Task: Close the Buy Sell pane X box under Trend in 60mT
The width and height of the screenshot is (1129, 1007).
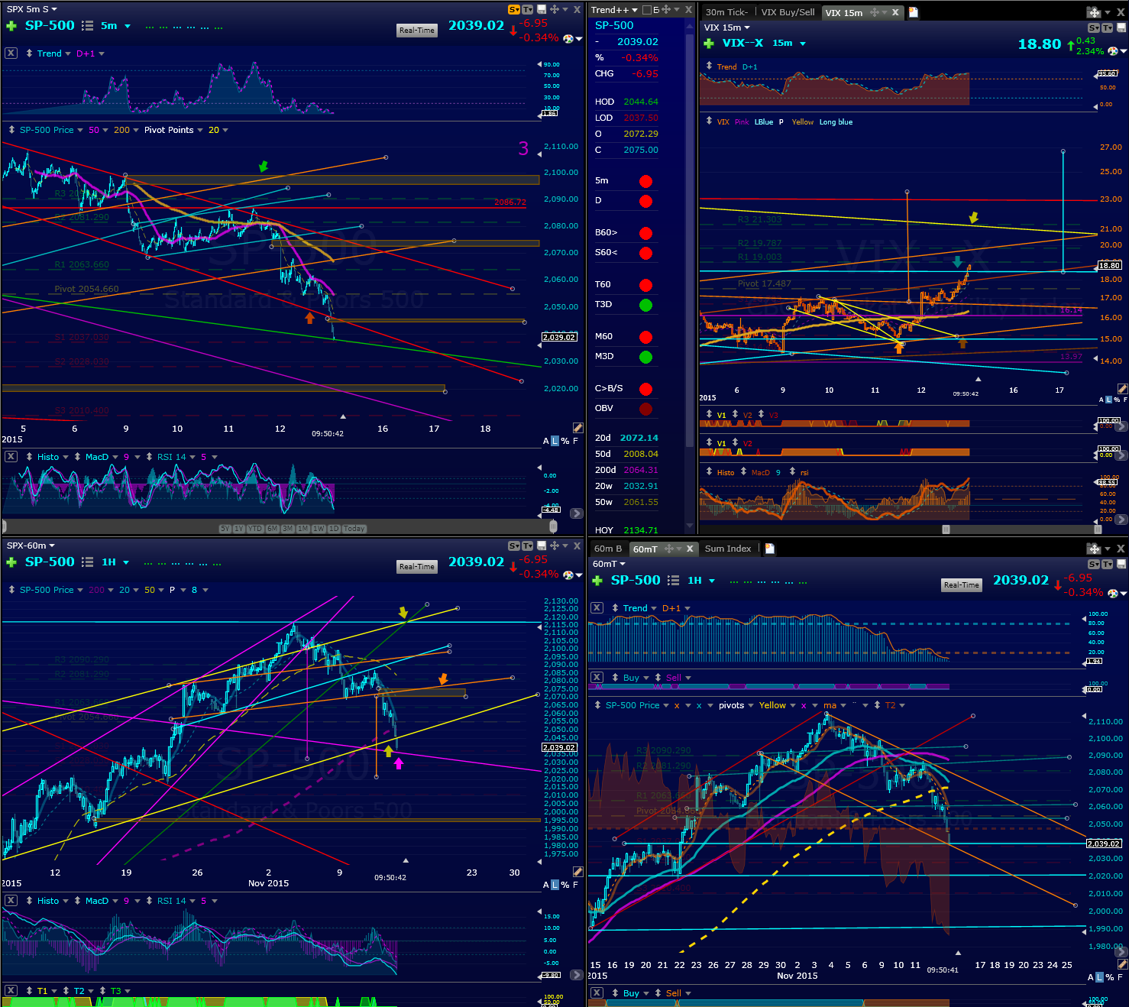Action: 597,678
